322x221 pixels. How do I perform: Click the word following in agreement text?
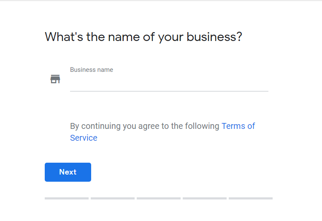(x=202, y=126)
